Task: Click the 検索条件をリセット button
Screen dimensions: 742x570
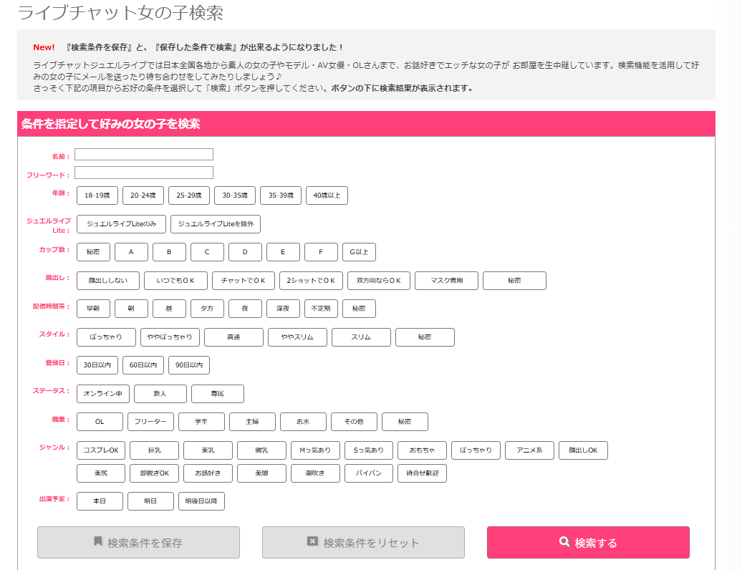Action: pos(363,543)
